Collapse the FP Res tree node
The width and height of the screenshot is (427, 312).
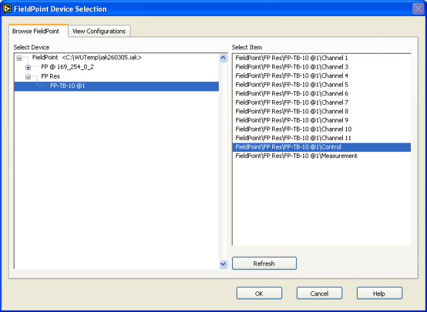point(28,77)
